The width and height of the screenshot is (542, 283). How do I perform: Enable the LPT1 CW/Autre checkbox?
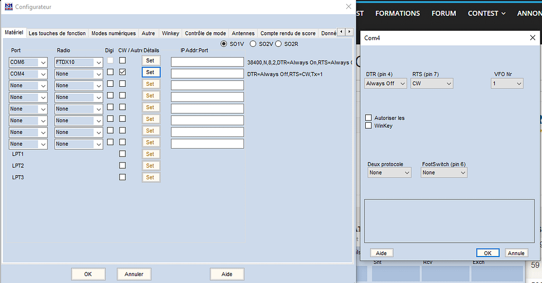122,154
